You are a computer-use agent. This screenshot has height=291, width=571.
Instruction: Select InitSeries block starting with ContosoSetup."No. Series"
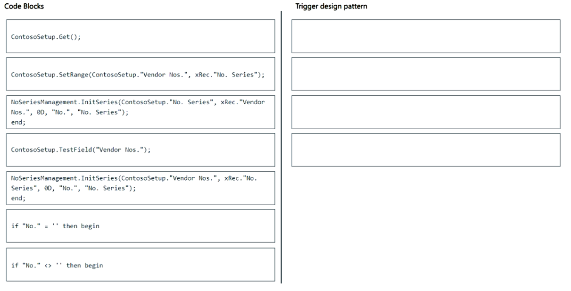tap(140, 112)
